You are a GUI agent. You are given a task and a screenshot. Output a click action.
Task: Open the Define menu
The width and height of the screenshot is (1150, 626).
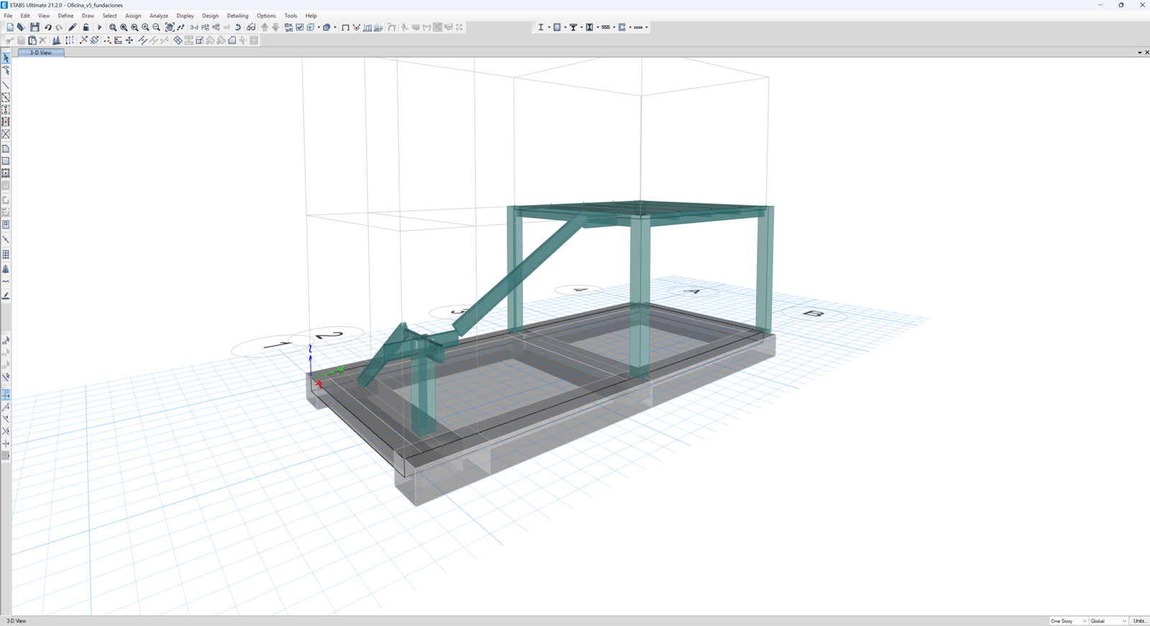[x=65, y=16]
